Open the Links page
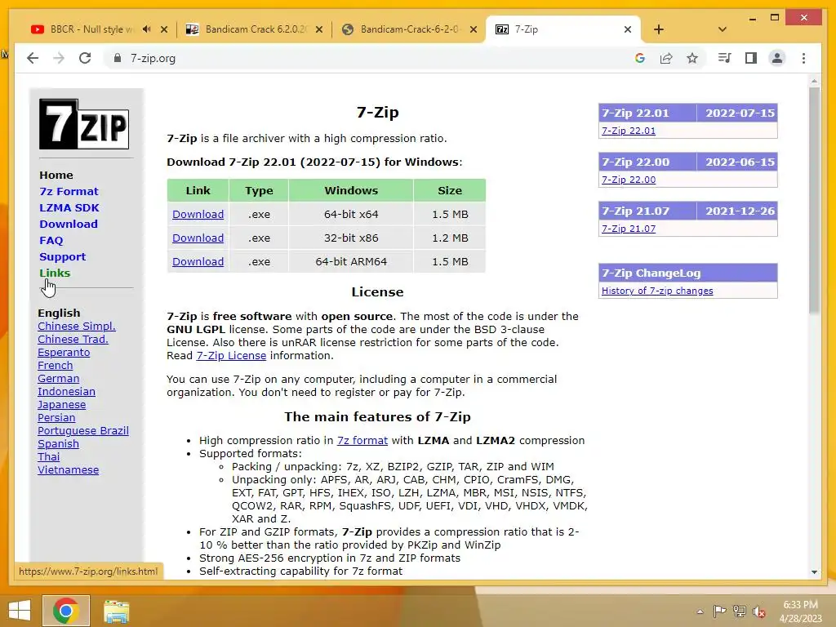Screen dimensions: 836x627 (55, 273)
